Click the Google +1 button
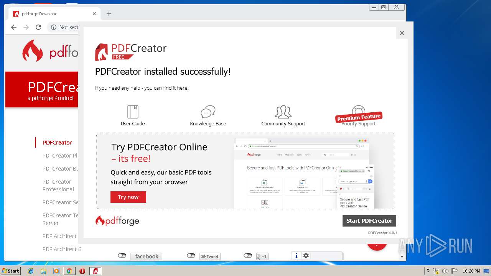Viewport: 491px width, 276px height. pyautogui.click(x=262, y=256)
